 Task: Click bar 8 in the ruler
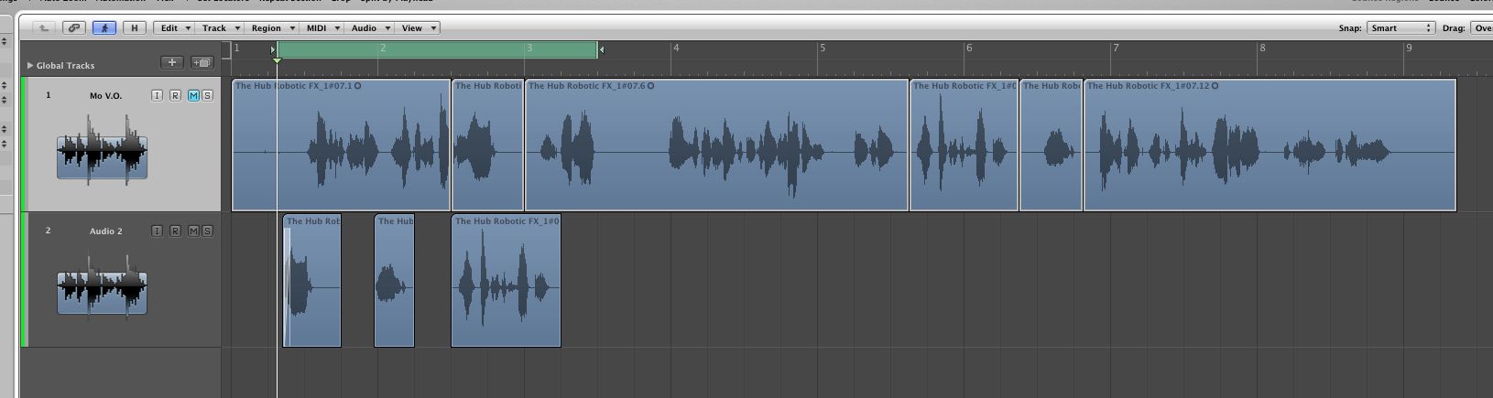tap(1263, 48)
